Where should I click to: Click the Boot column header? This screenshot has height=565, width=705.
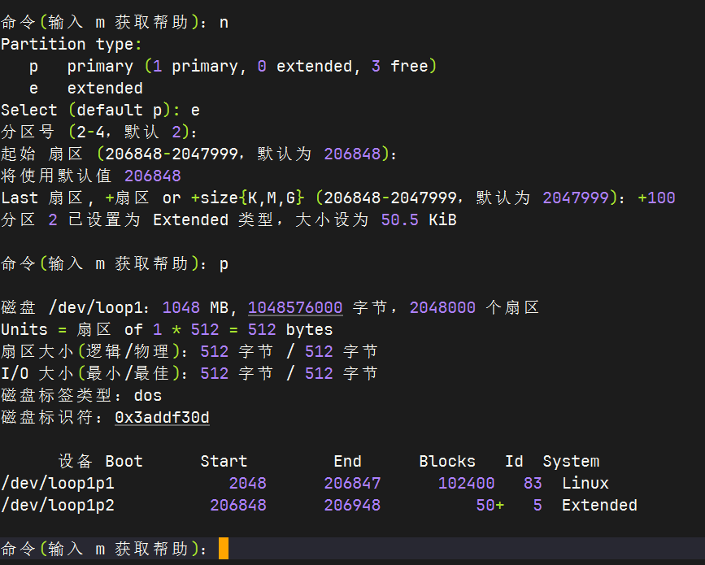point(124,461)
